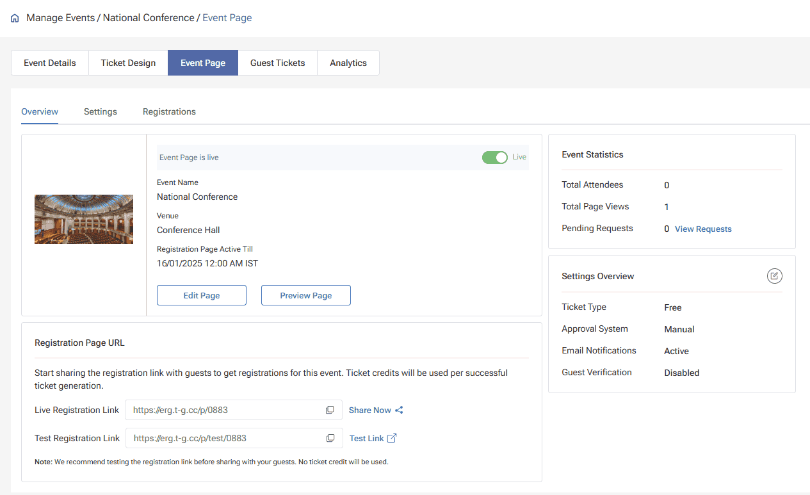Copy the Live Registration Link

coord(330,410)
